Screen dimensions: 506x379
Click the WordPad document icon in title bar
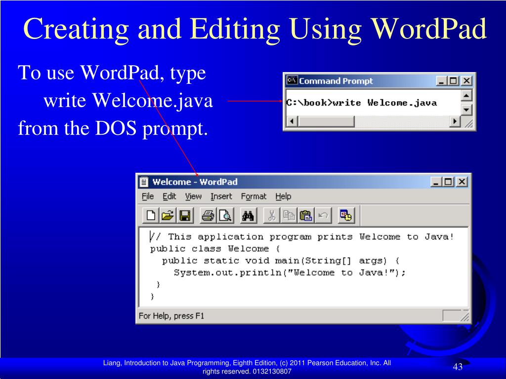pos(144,182)
